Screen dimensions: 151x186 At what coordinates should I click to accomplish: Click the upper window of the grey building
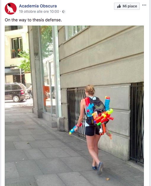point(76,31)
